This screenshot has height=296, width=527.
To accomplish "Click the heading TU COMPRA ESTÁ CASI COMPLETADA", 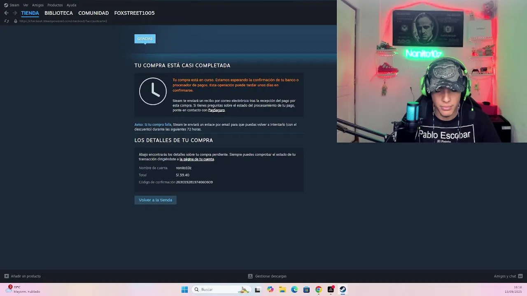I will pos(182,65).
